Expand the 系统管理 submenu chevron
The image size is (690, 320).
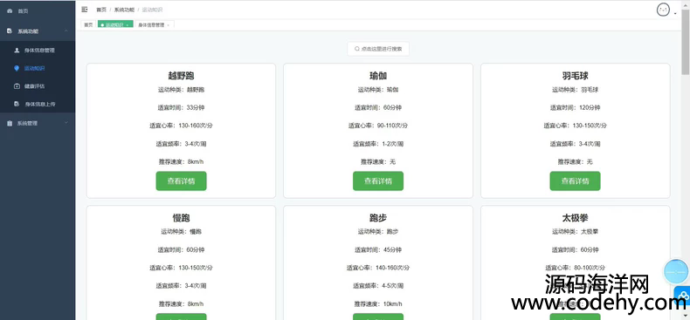click(x=66, y=123)
